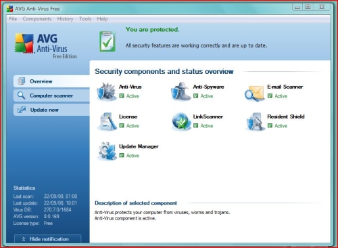This screenshot has height=248, width=338.
Task: Click the Hide notification button
Action: (x=47, y=239)
